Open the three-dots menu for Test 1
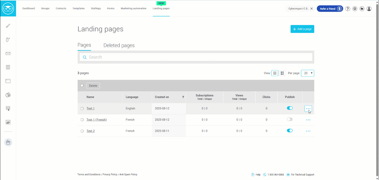 click(x=308, y=109)
